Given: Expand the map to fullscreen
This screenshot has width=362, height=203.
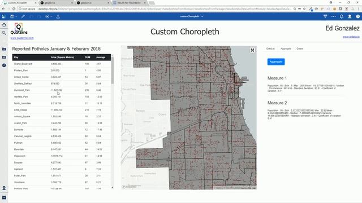Looking at the screenshot, I should pyautogui.click(x=252, y=50).
